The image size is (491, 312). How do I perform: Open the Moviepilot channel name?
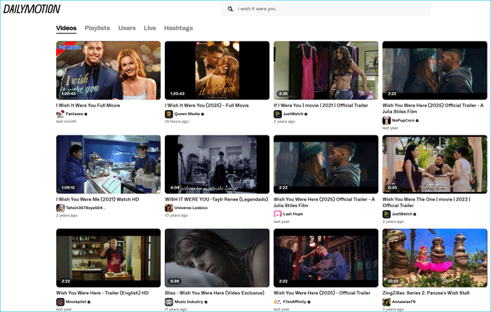[x=76, y=302]
